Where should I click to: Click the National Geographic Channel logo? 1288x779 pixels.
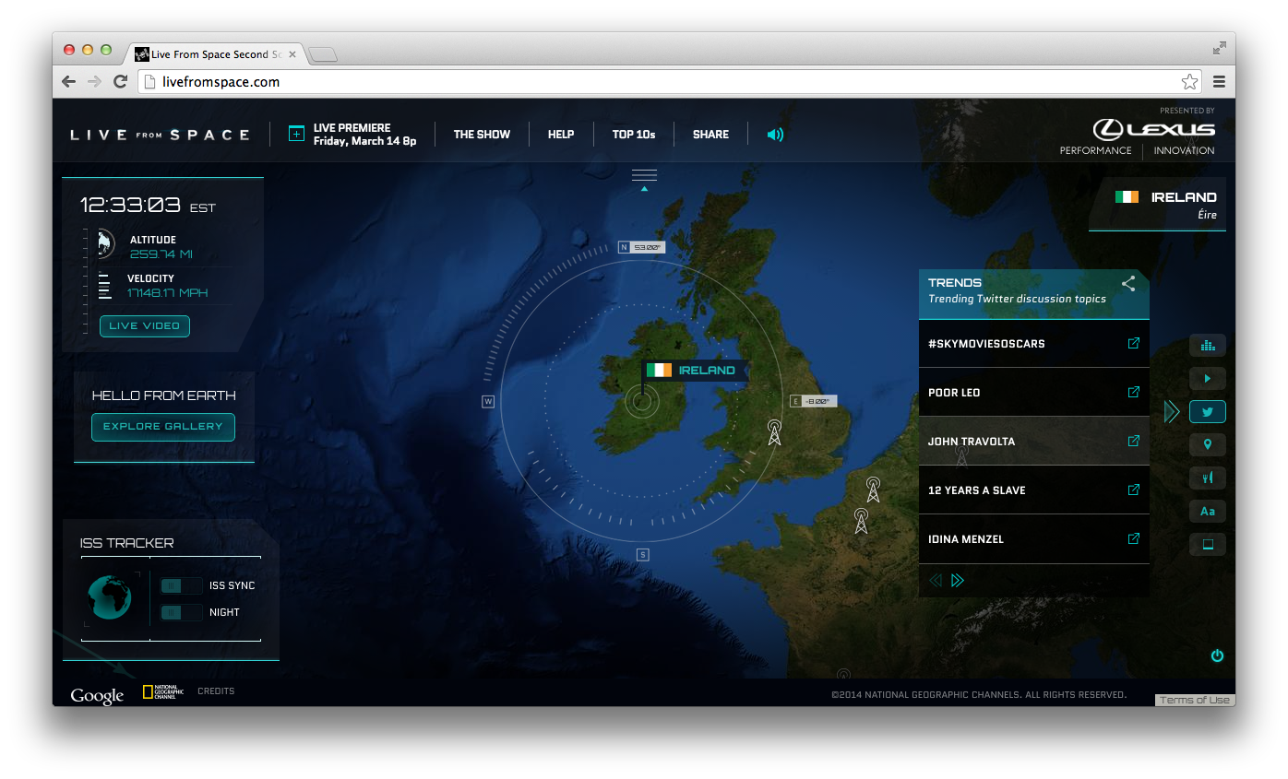tap(163, 691)
